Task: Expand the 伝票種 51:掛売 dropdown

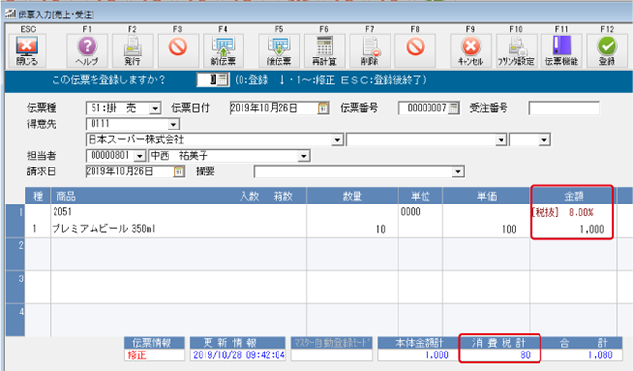Action: coord(155,108)
